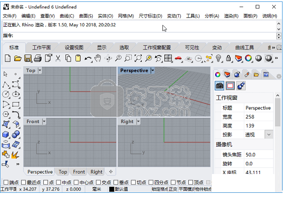Expand the 投影 projection dropdown
This screenshot has width=283, height=198.
point(268,135)
